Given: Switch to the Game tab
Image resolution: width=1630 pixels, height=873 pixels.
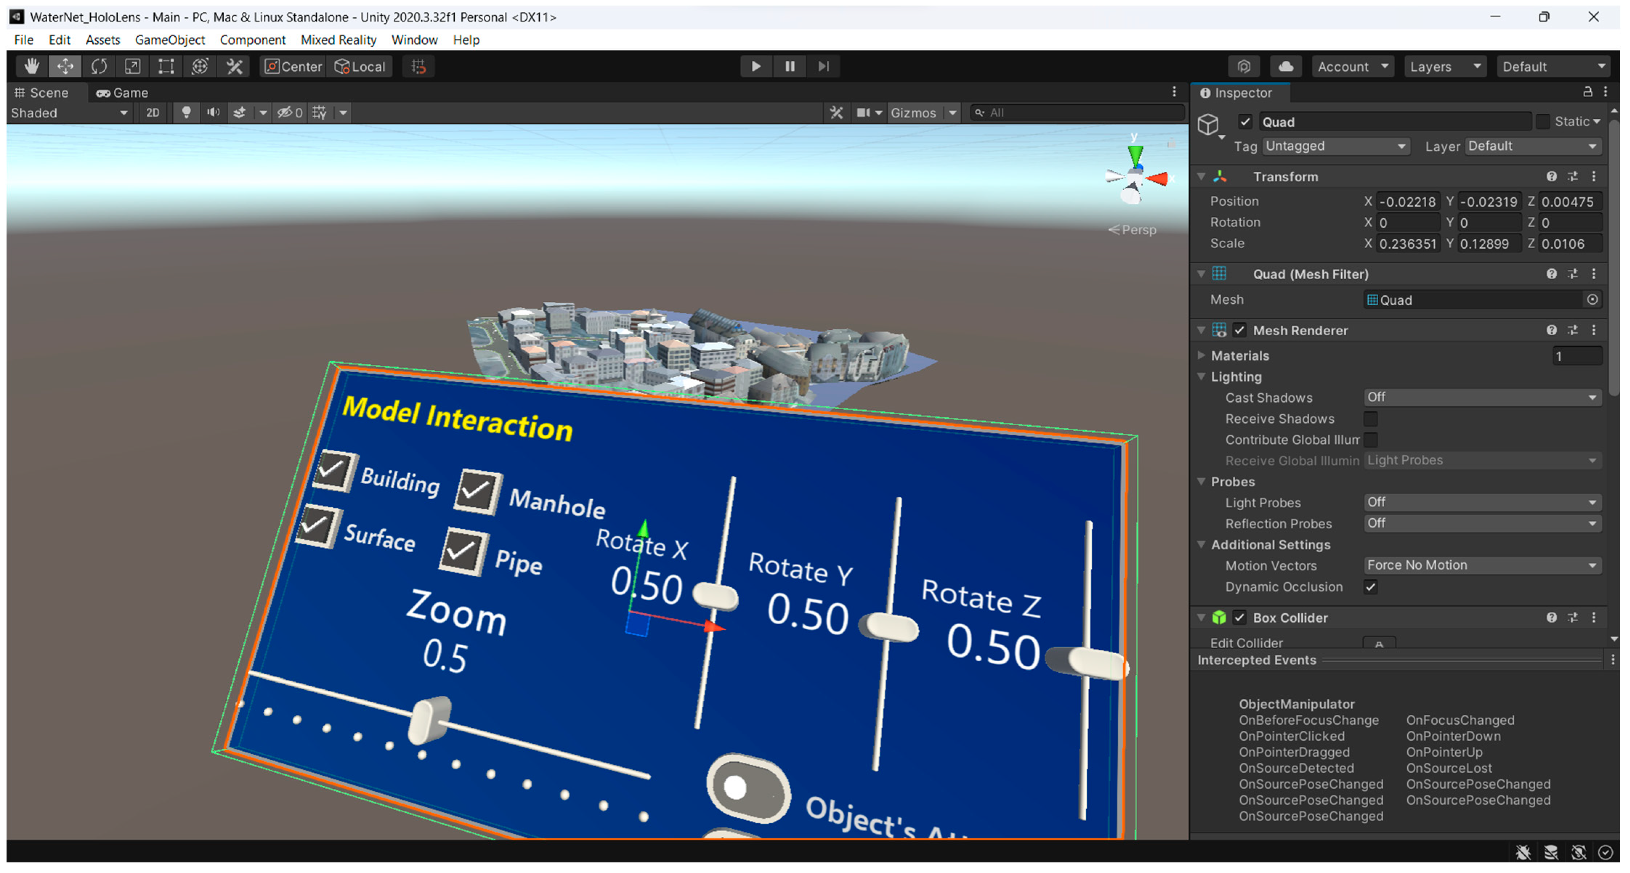Looking at the screenshot, I should (122, 92).
